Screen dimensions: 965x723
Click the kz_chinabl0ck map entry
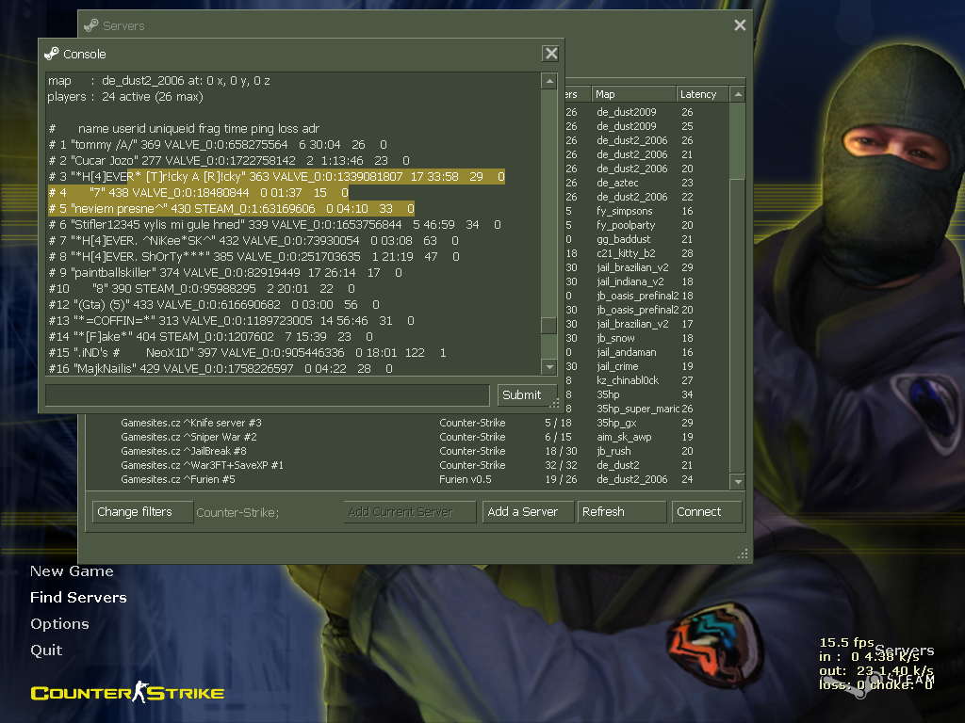(x=627, y=380)
